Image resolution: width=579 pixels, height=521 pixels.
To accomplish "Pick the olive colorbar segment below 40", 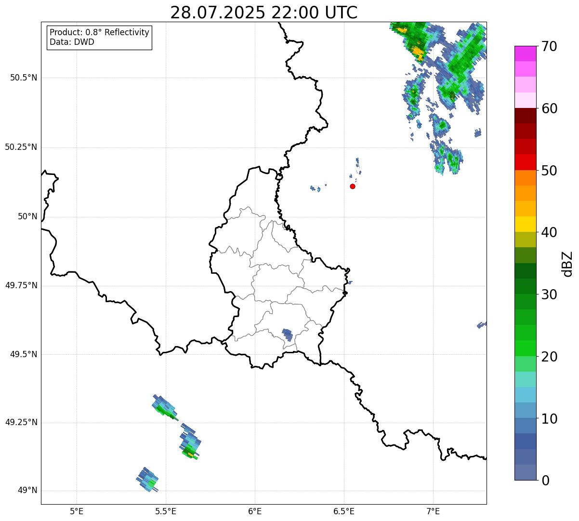I will click(x=525, y=240).
